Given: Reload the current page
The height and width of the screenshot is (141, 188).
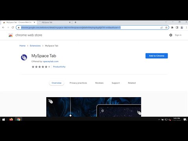Looking at the screenshot, I should click(x=13, y=27).
